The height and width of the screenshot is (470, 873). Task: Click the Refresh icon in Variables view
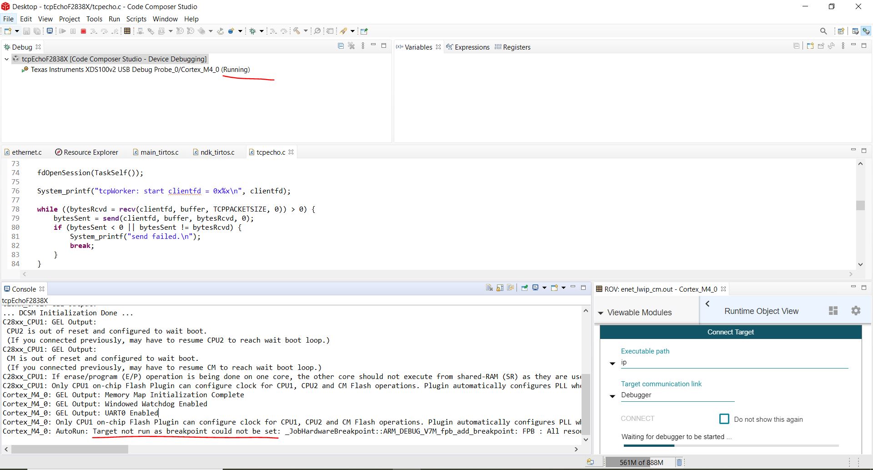point(831,46)
